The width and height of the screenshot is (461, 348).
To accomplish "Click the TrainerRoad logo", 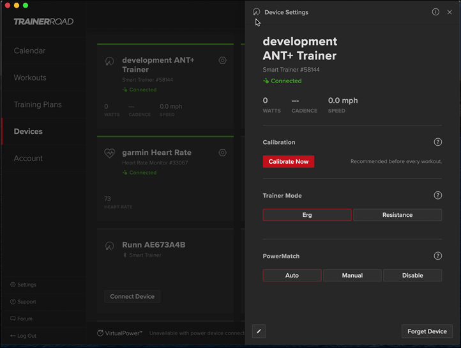I will [x=43, y=22].
